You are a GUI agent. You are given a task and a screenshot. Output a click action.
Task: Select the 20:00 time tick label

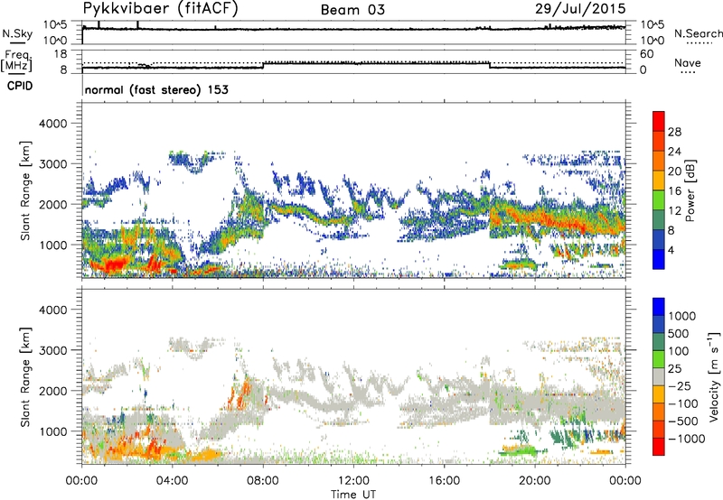click(x=535, y=481)
